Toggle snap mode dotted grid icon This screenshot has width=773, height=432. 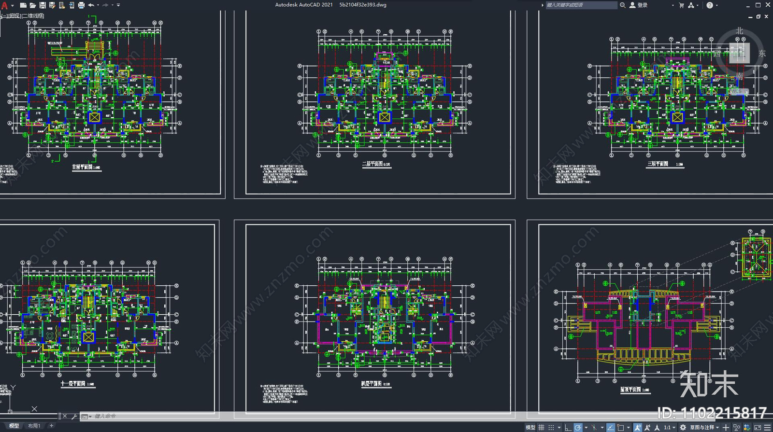coord(551,428)
